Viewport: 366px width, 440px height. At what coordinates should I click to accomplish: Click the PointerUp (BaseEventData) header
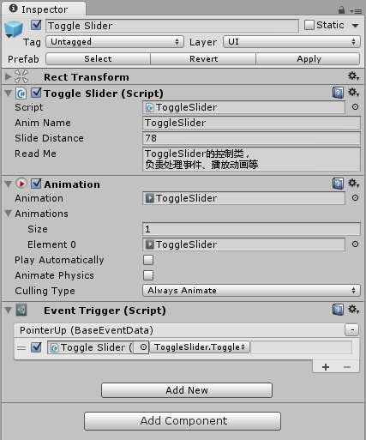pyautogui.click(x=179, y=330)
